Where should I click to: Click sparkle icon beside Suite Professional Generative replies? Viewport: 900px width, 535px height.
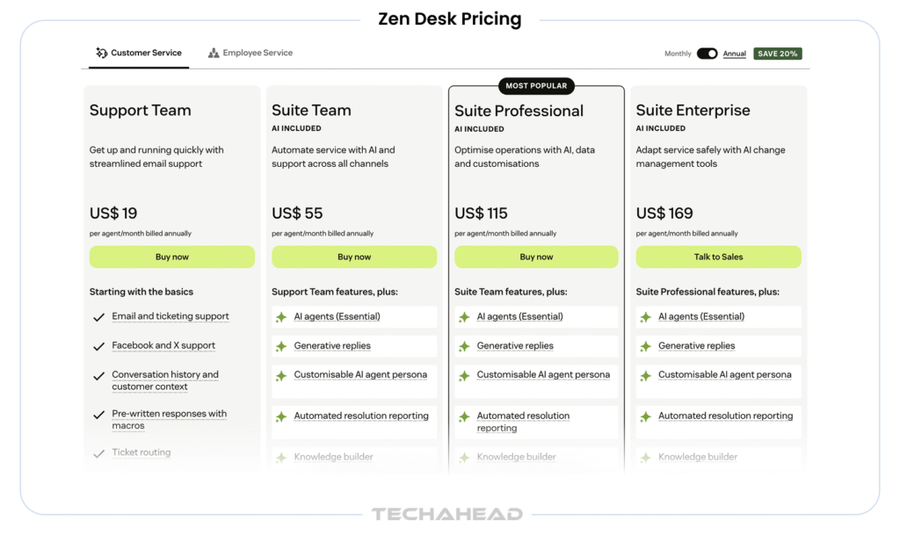click(x=464, y=346)
